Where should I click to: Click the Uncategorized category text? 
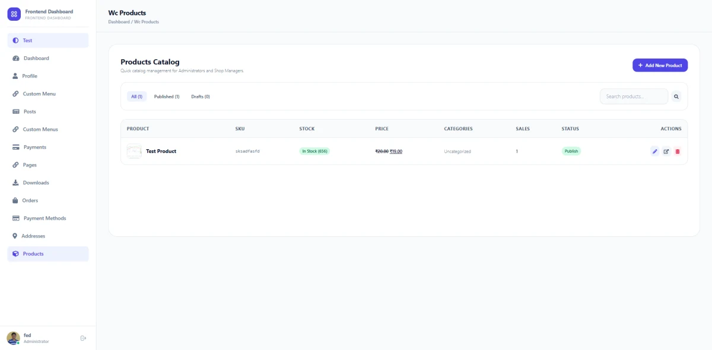point(457,152)
